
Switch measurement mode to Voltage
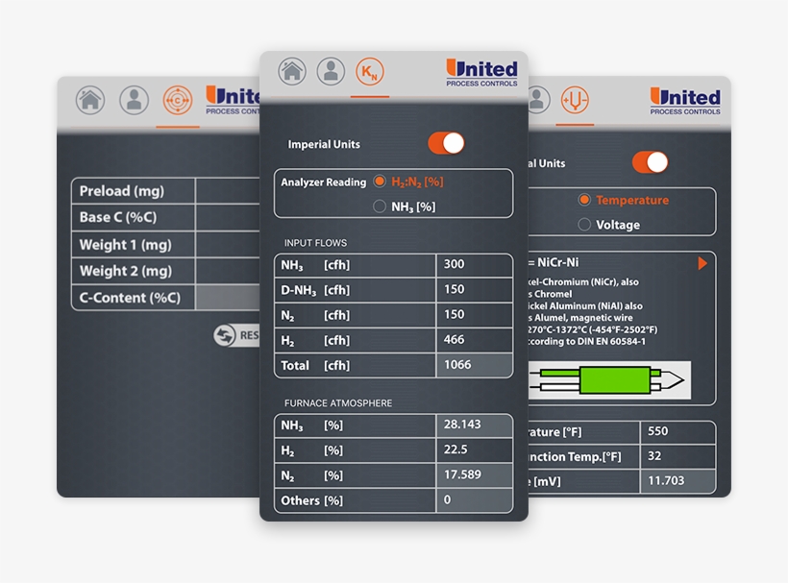click(584, 224)
